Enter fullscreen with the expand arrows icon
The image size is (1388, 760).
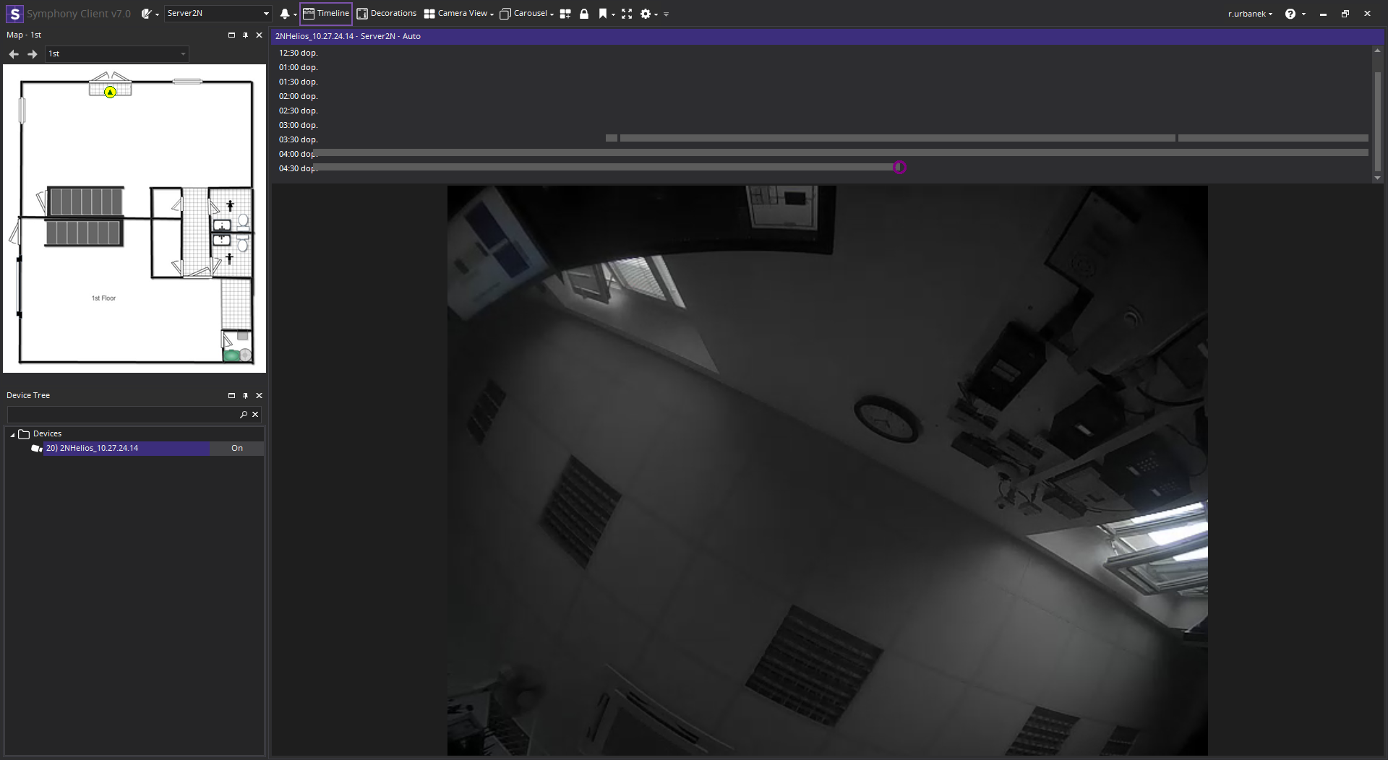627,14
